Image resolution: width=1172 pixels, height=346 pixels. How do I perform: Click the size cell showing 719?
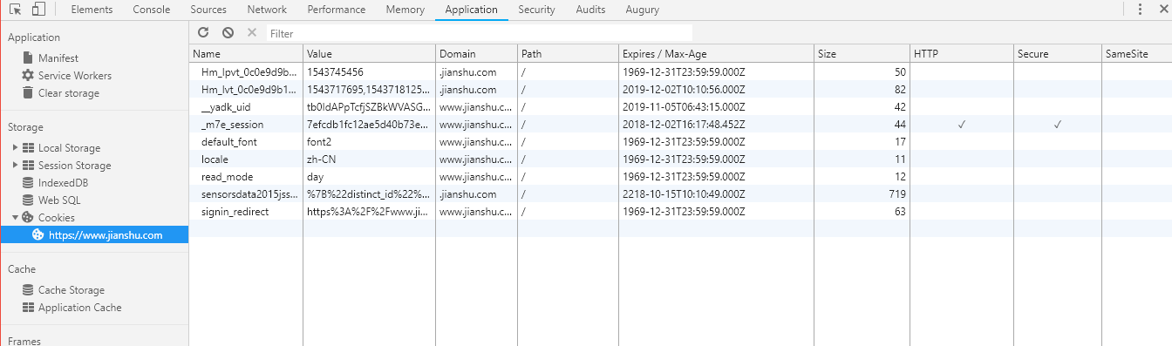pos(862,194)
